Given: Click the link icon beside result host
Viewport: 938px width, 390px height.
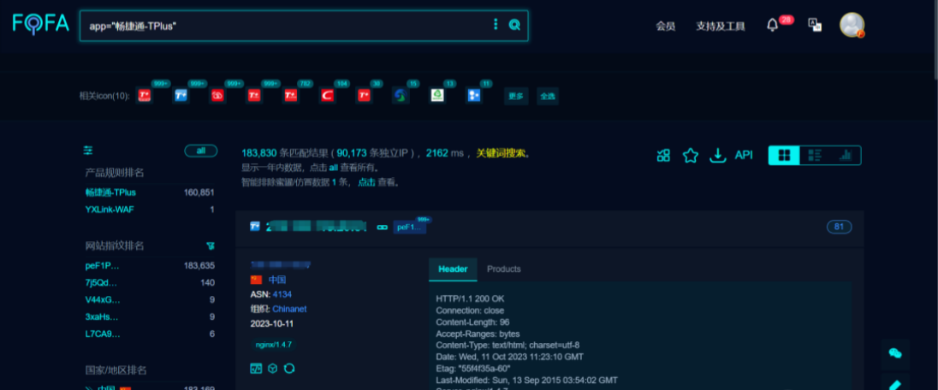Looking at the screenshot, I should pyautogui.click(x=382, y=227).
